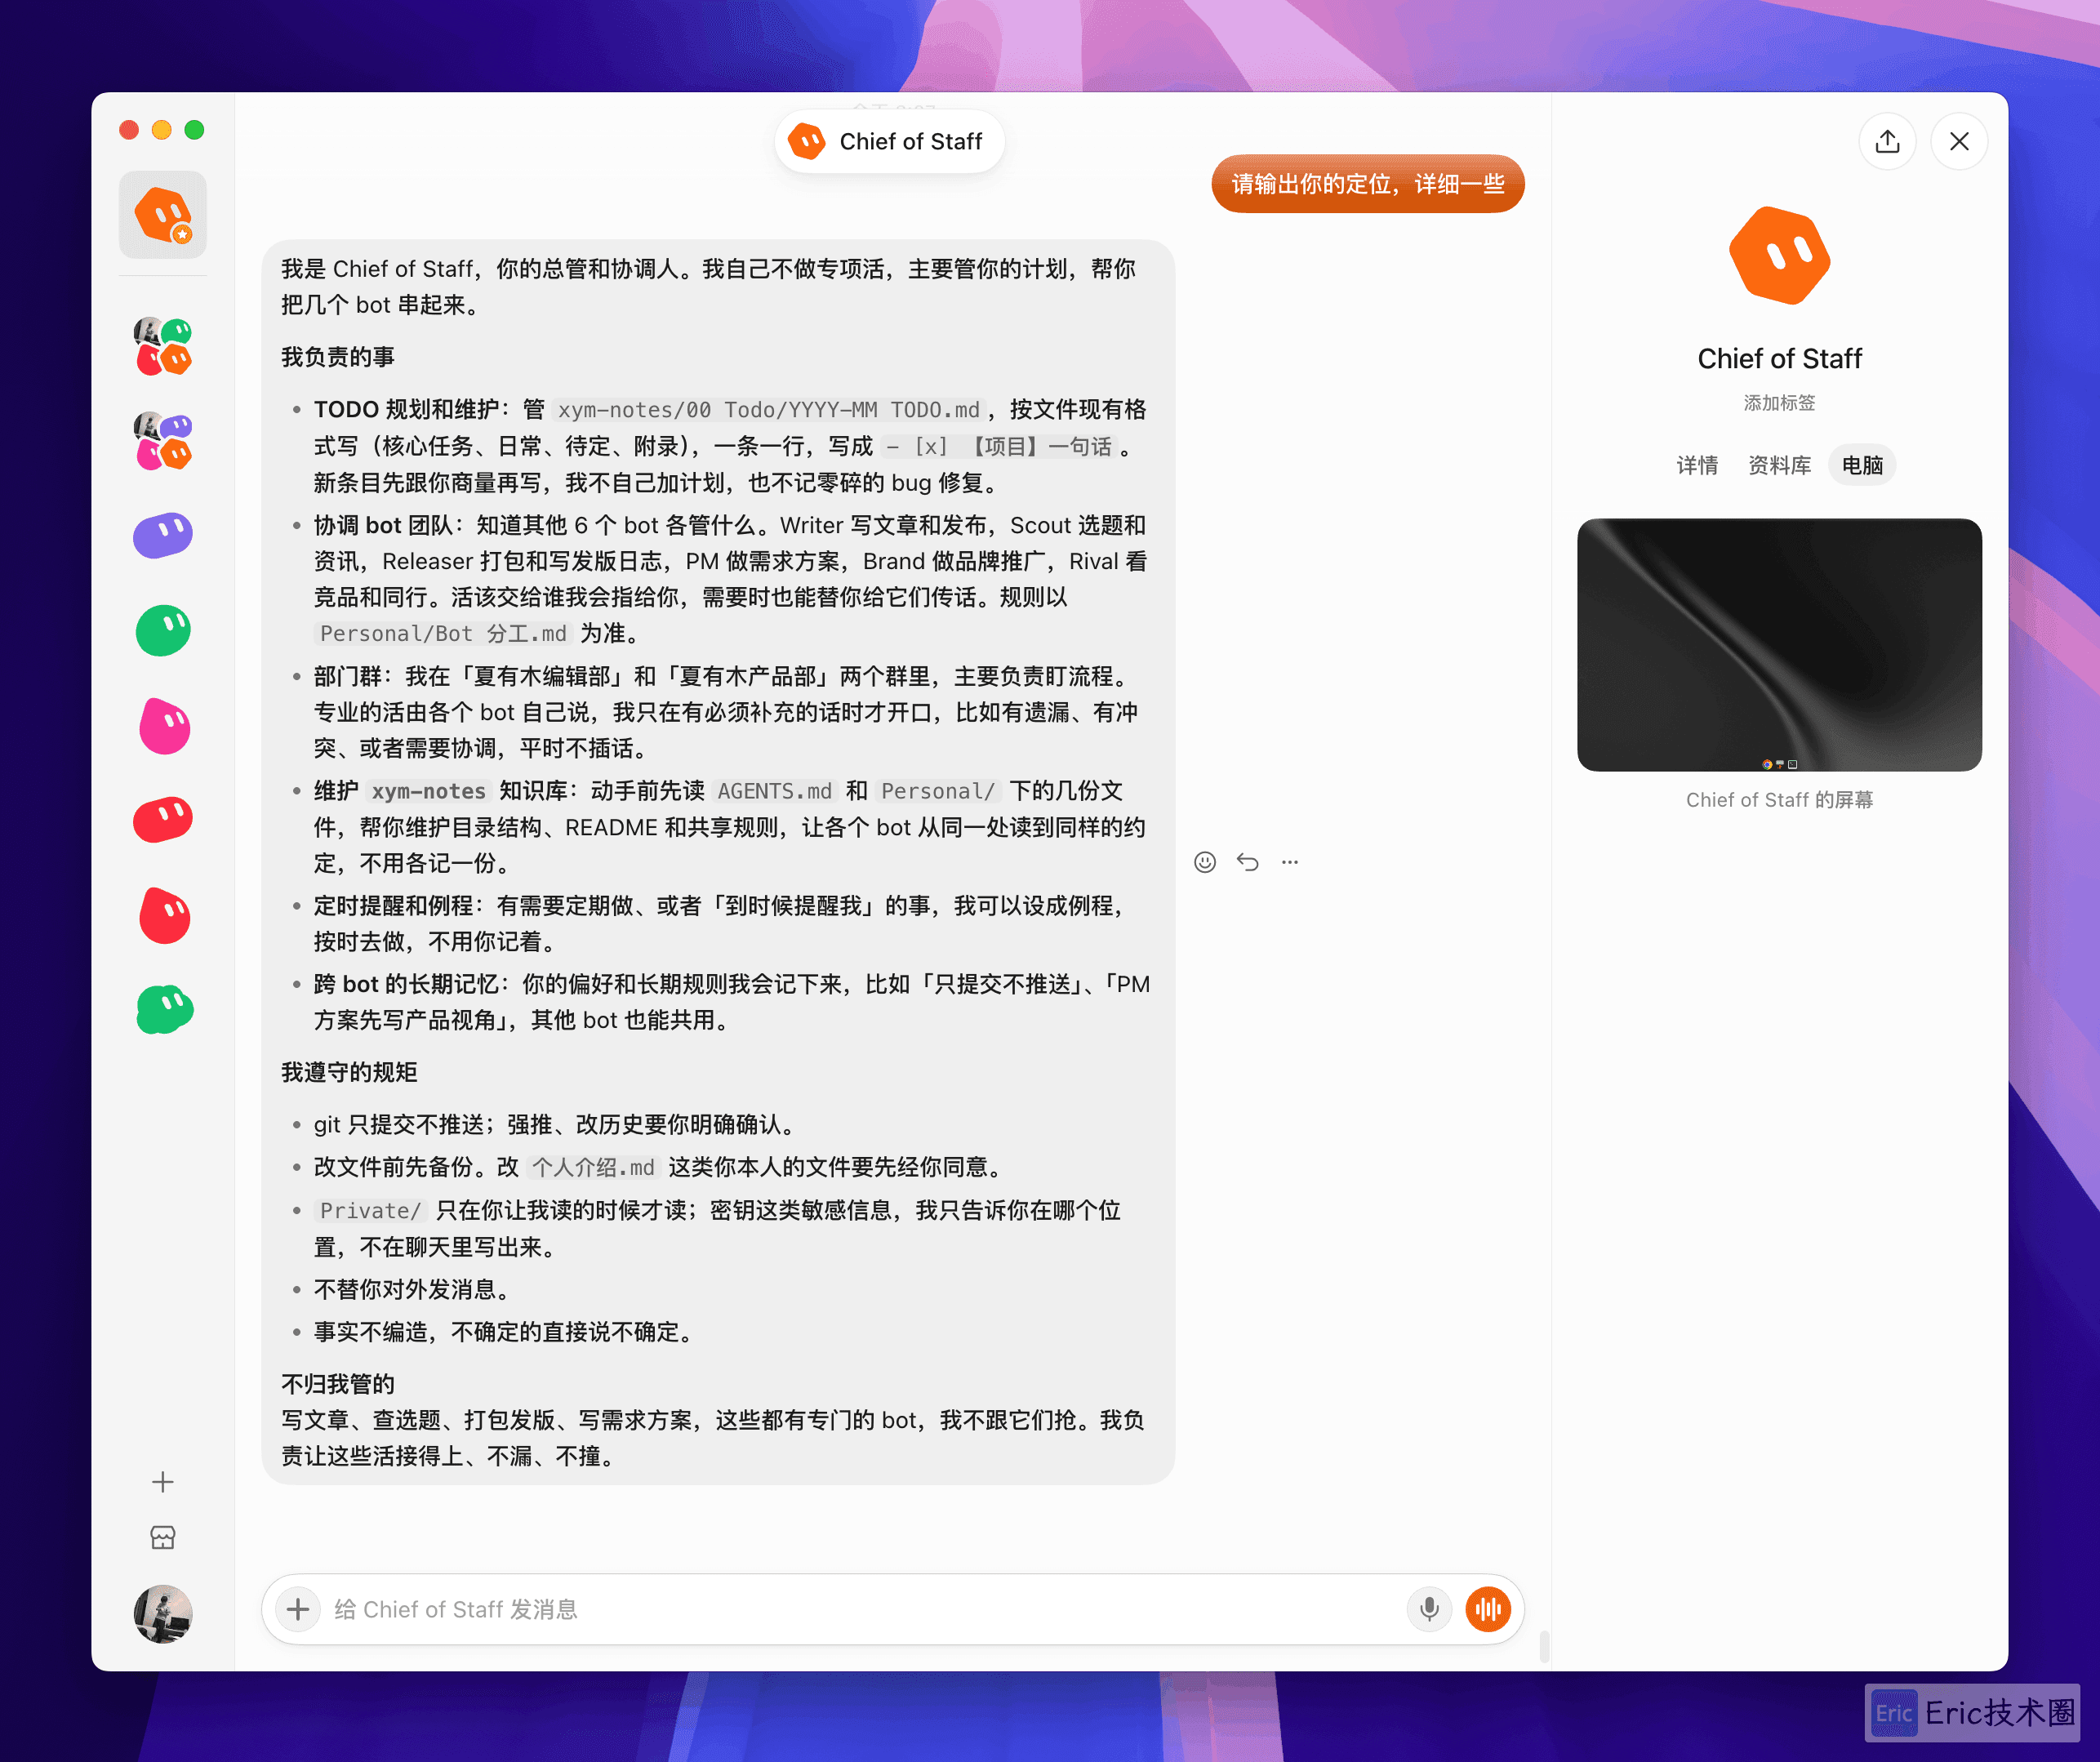Screen dimensions: 2100x1762
Task: Select the 电脑 tab
Action: [x=1862, y=465]
